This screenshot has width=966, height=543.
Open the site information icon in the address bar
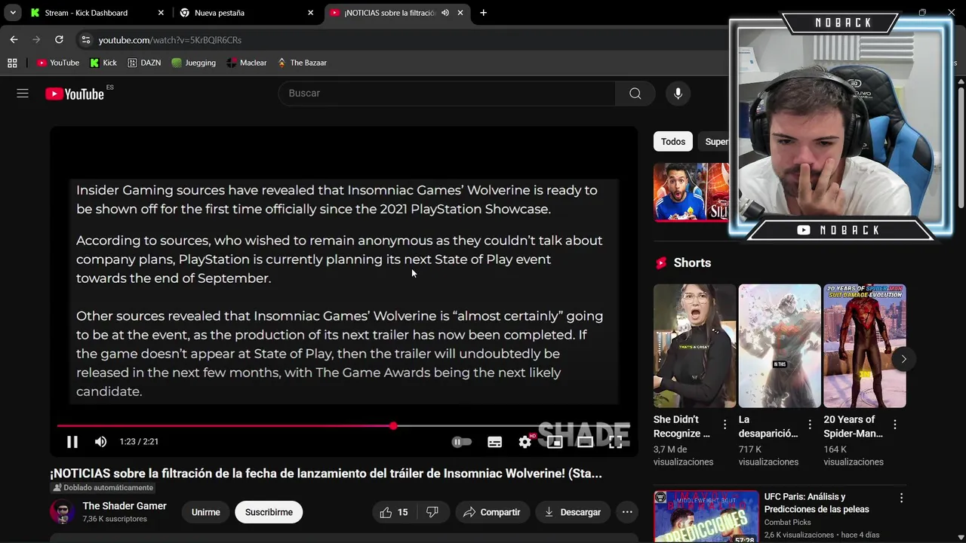[85, 40]
